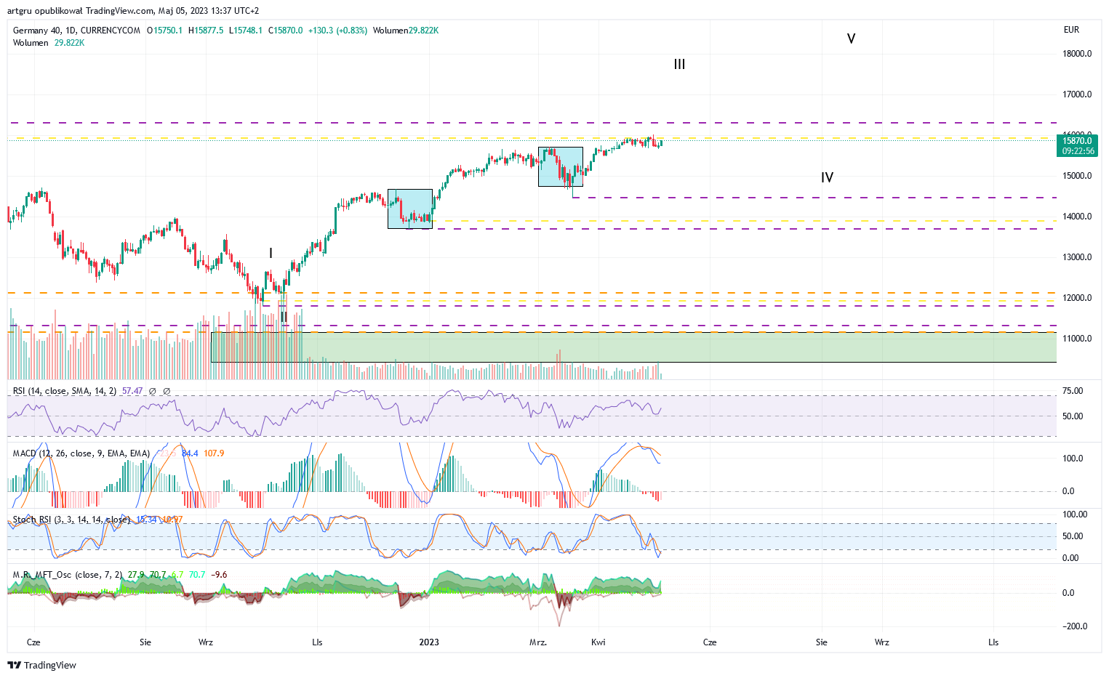The image size is (1109, 678).
Task: Click the high price value H15877.5
Action: 206,31
